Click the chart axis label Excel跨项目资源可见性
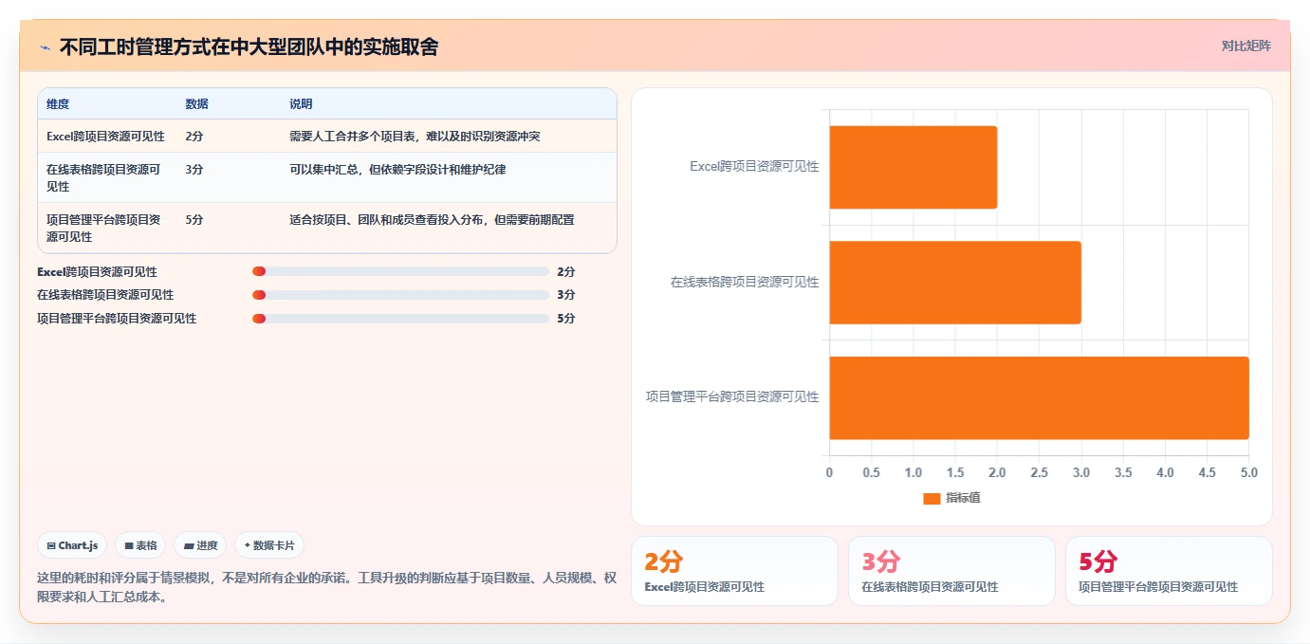The image size is (1310, 644). pos(754,167)
